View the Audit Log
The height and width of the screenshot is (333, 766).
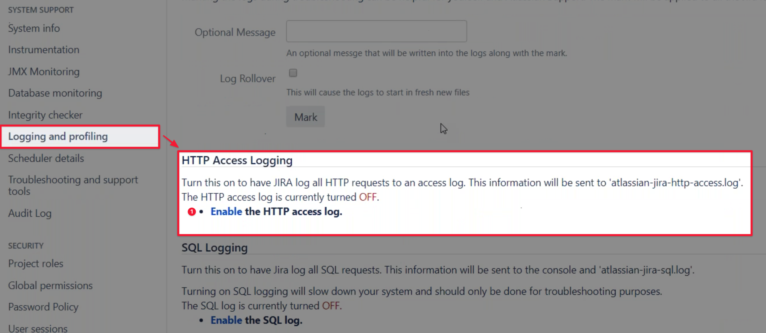click(30, 214)
